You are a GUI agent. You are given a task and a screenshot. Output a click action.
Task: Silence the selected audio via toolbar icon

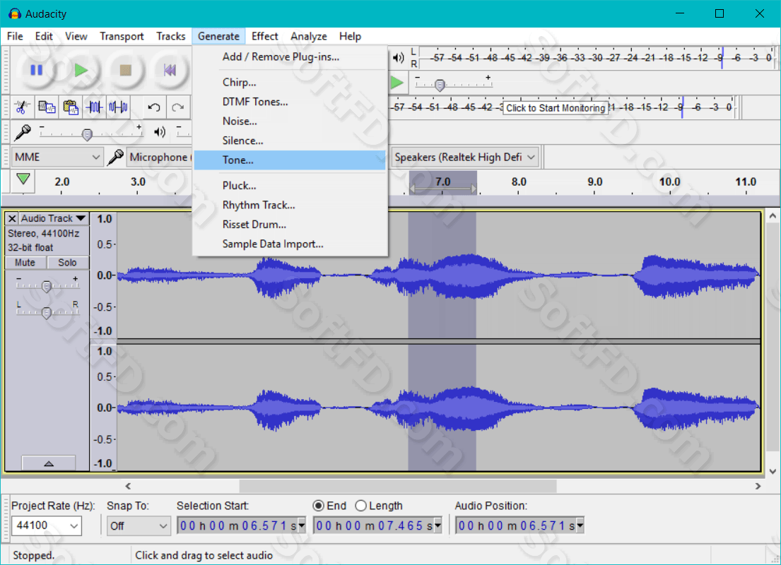(x=119, y=107)
